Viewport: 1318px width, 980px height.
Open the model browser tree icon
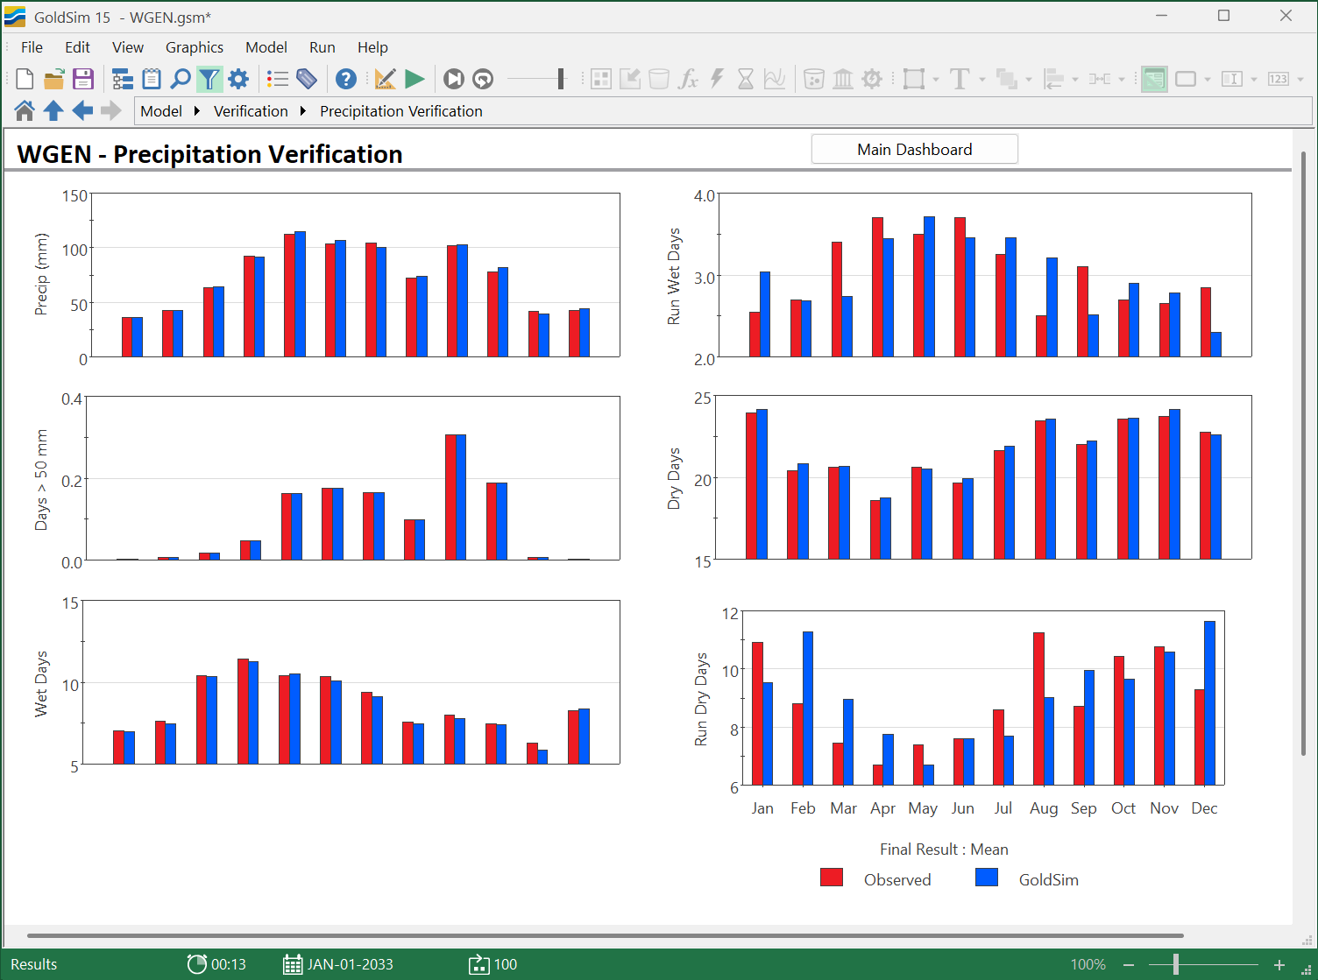point(123,79)
